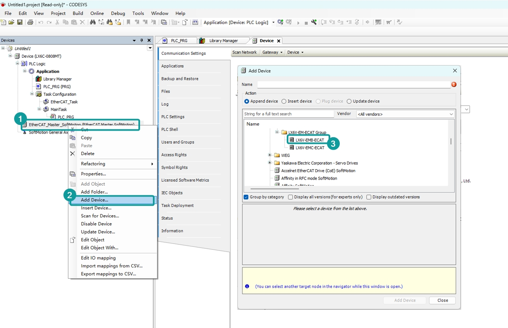The width and height of the screenshot is (508, 328).
Task: Click the Open Project folder icon
Action: 11,22
